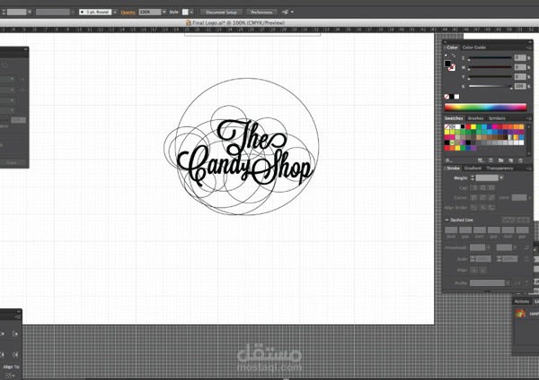Select the Bevel Join corner option
This screenshot has width=539, height=380.
(491, 197)
